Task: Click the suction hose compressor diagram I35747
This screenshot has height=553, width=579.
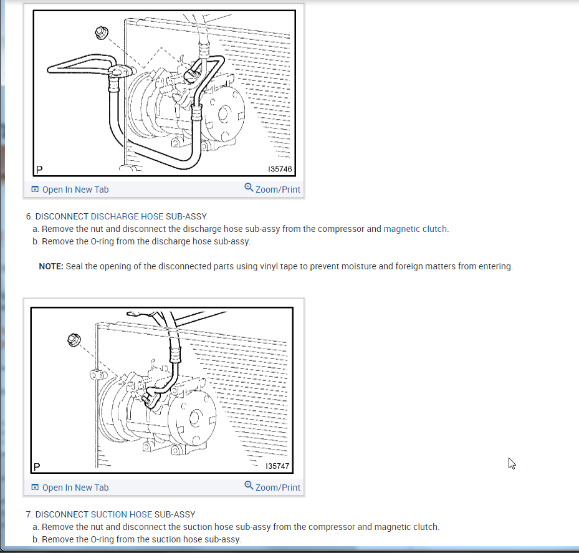Action: click(162, 390)
